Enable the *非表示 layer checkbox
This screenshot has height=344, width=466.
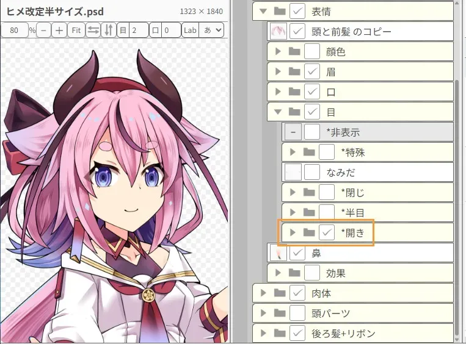(x=312, y=132)
